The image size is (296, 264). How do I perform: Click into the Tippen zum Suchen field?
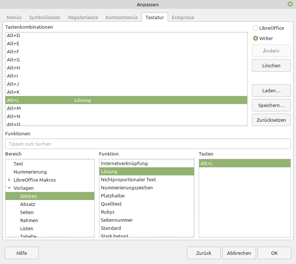click(148, 144)
